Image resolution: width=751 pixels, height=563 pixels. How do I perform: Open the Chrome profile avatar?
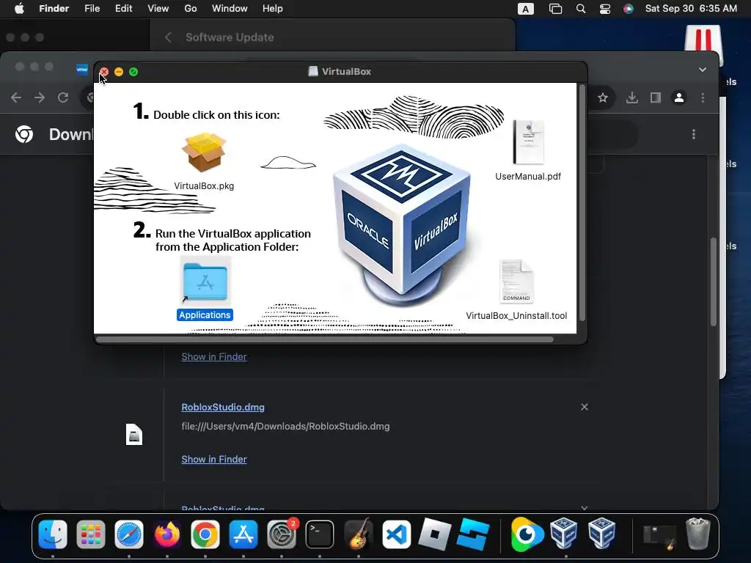(x=678, y=97)
